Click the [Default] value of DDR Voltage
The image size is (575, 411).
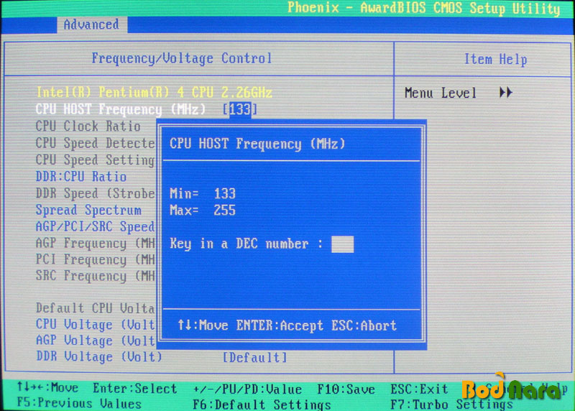click(255, 358)
